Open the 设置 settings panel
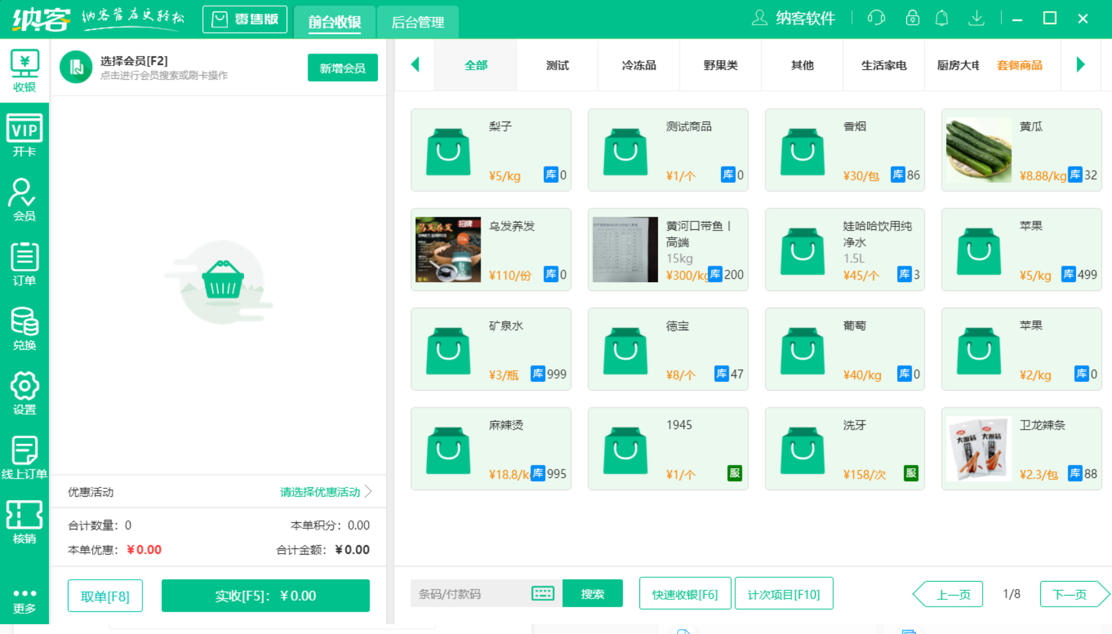This screenshot has width=1112, height=634. coord(25,392)
